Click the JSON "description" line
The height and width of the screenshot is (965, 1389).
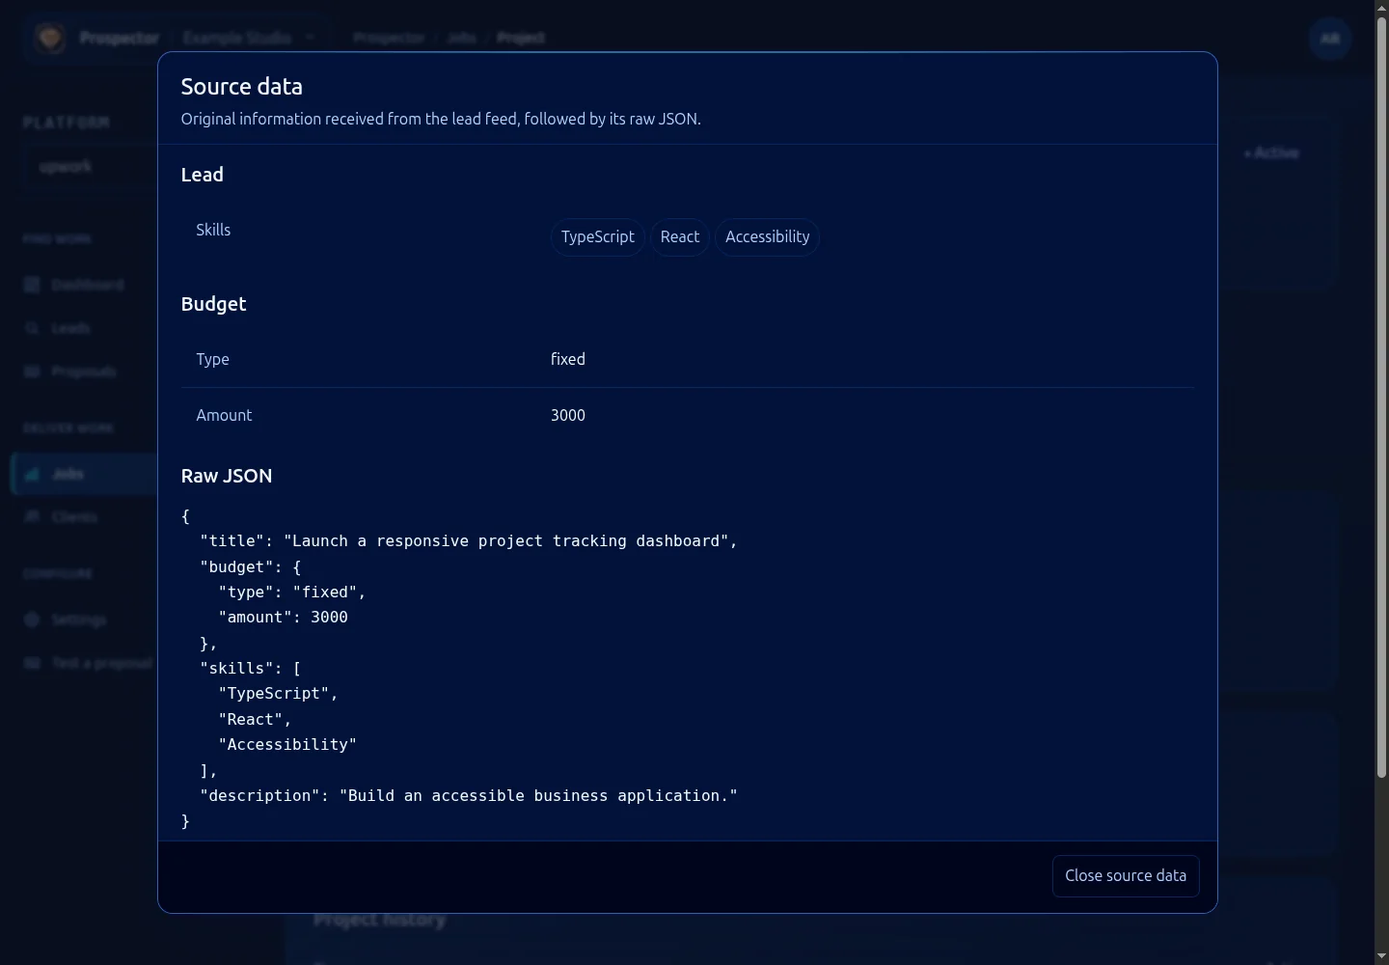(469, 796)
